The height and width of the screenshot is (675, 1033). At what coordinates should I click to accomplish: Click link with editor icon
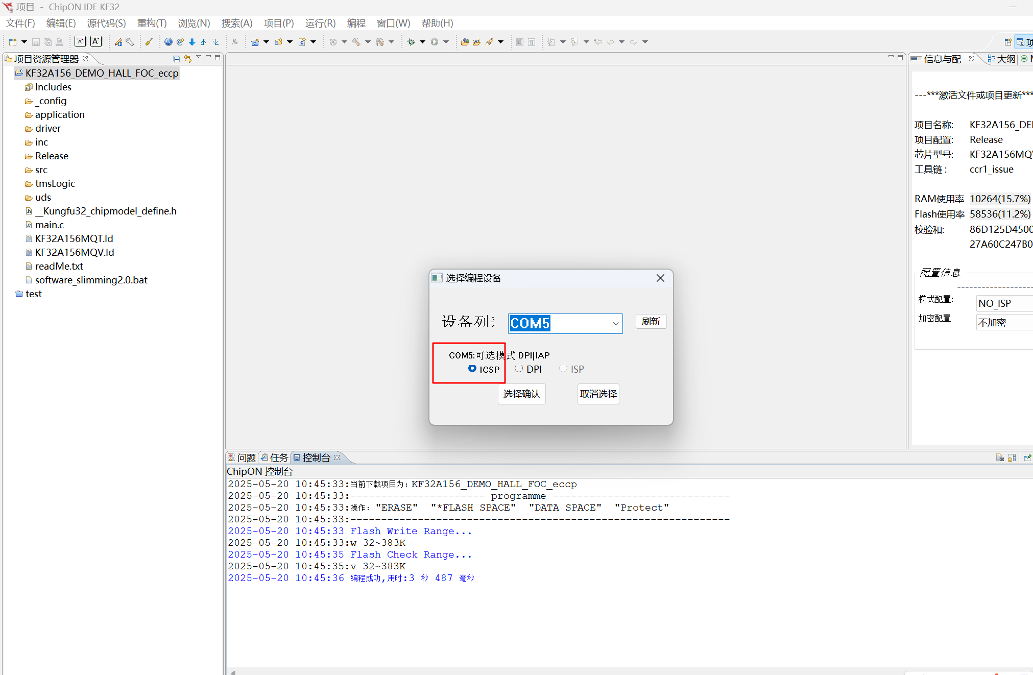coord(188,59)
